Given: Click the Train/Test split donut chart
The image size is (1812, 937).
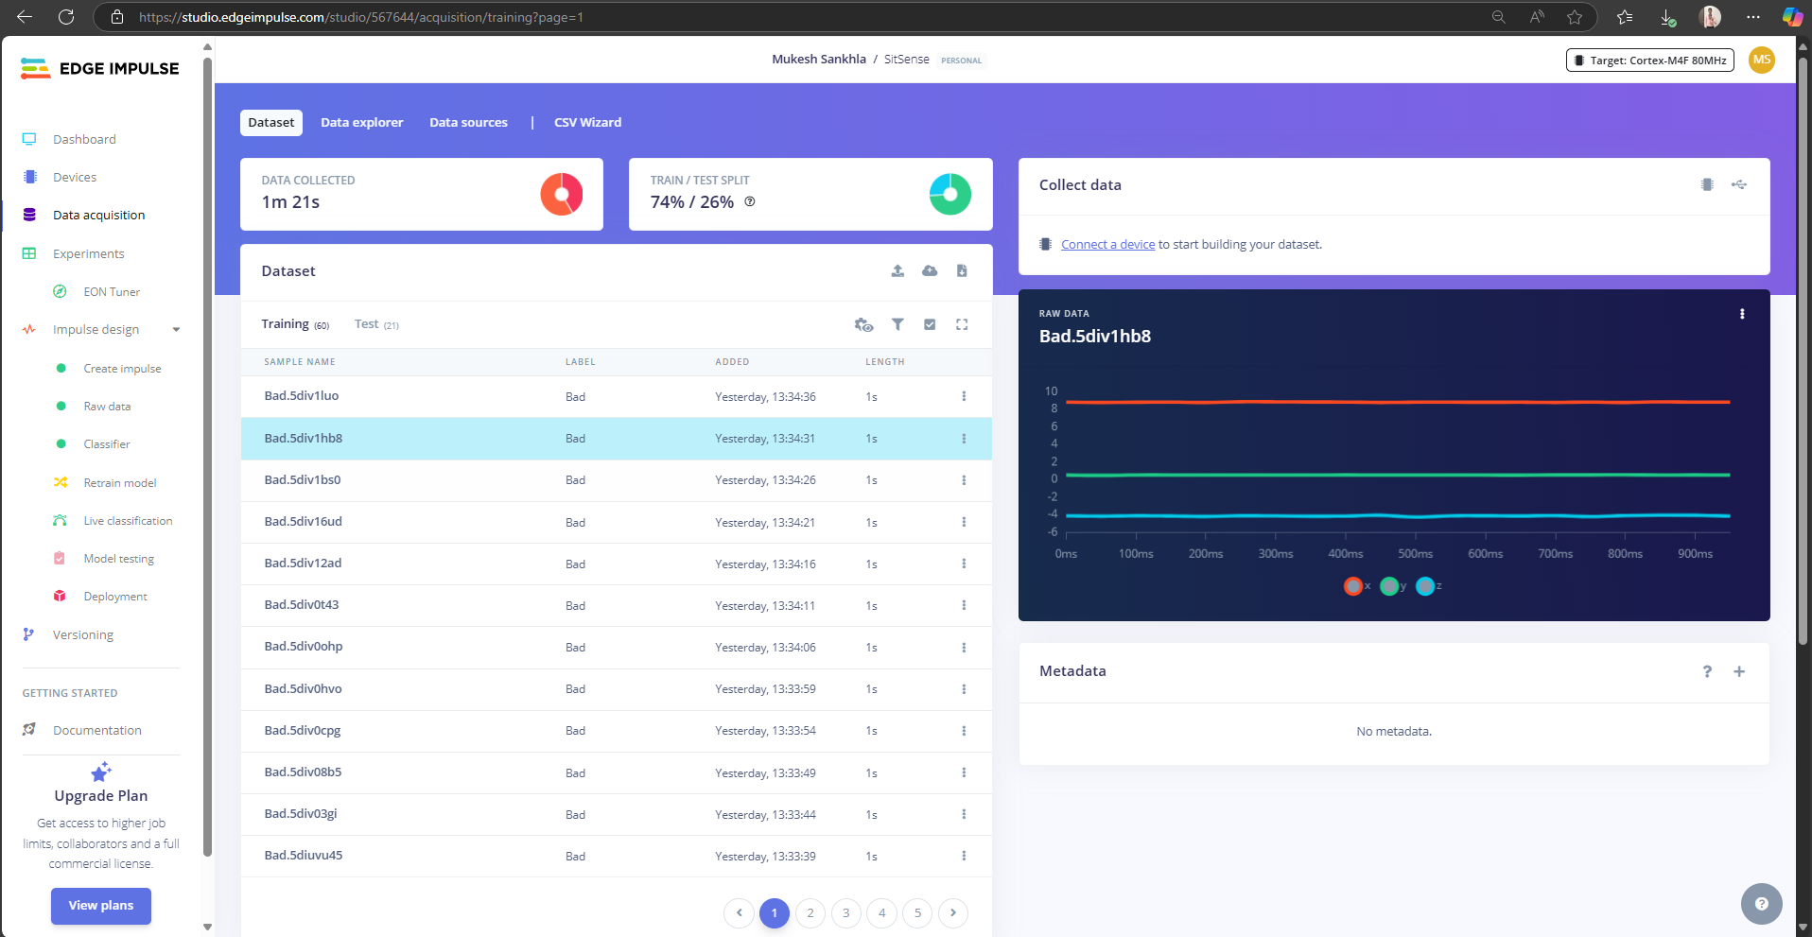Looking at the screenshot, I should (950, 194).
